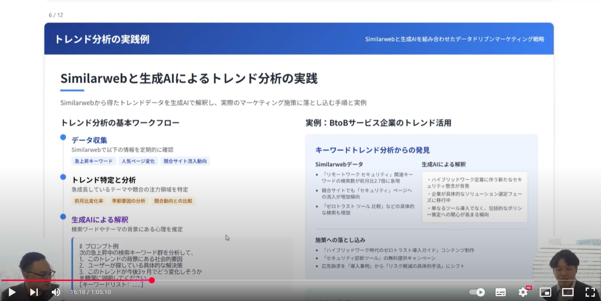
Task: Play the video
Action: click(x=12, y=292)
